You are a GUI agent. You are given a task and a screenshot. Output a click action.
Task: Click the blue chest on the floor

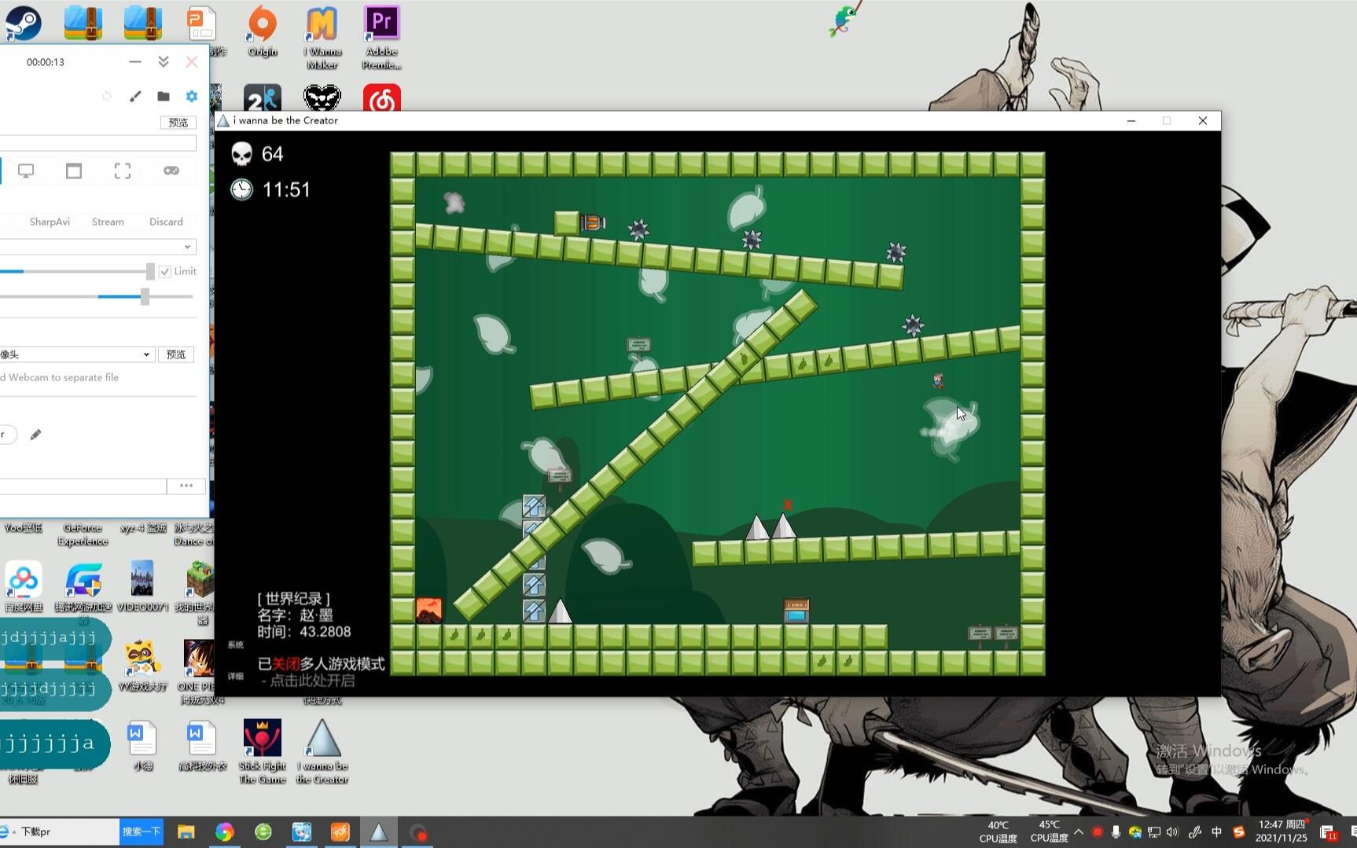[796, 611]
